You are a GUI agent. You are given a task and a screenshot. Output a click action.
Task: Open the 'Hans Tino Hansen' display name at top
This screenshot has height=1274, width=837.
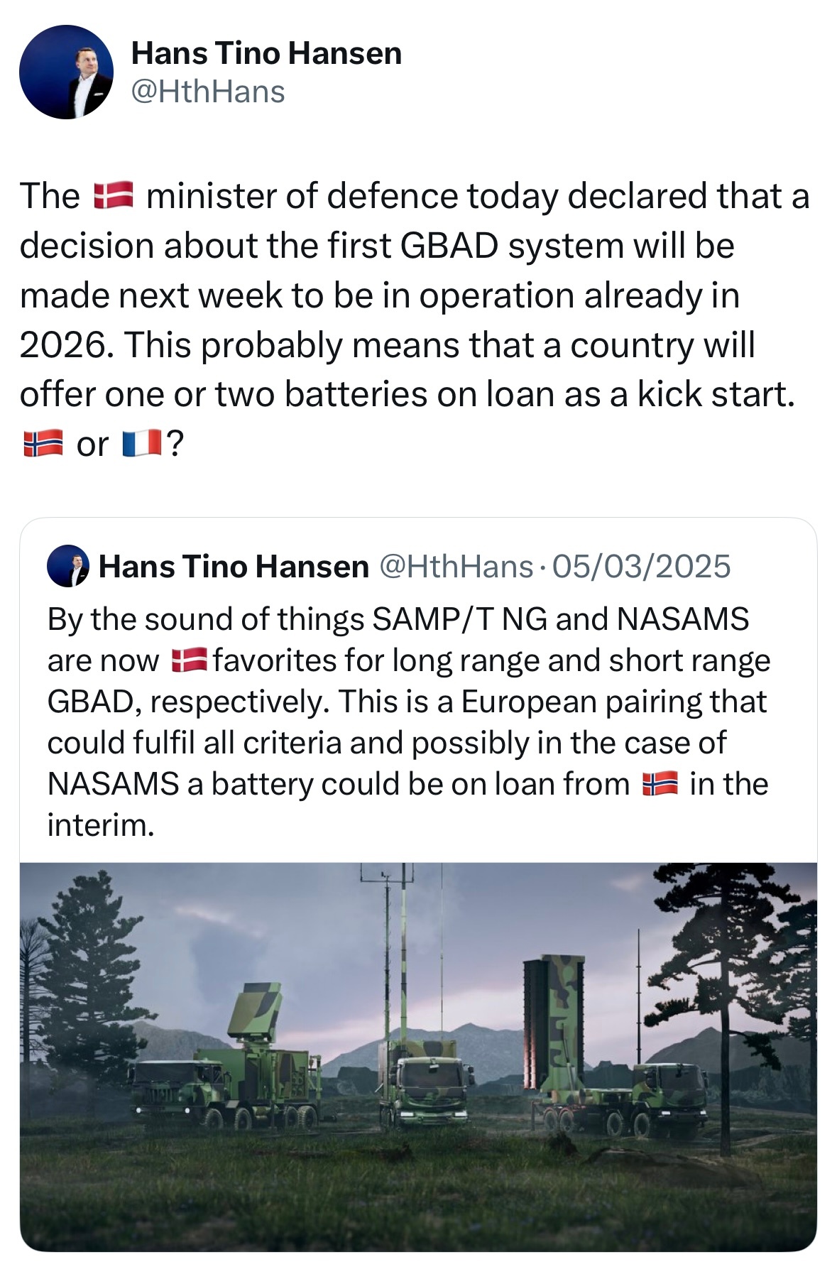pyautogui.click(x=267, y=53)
